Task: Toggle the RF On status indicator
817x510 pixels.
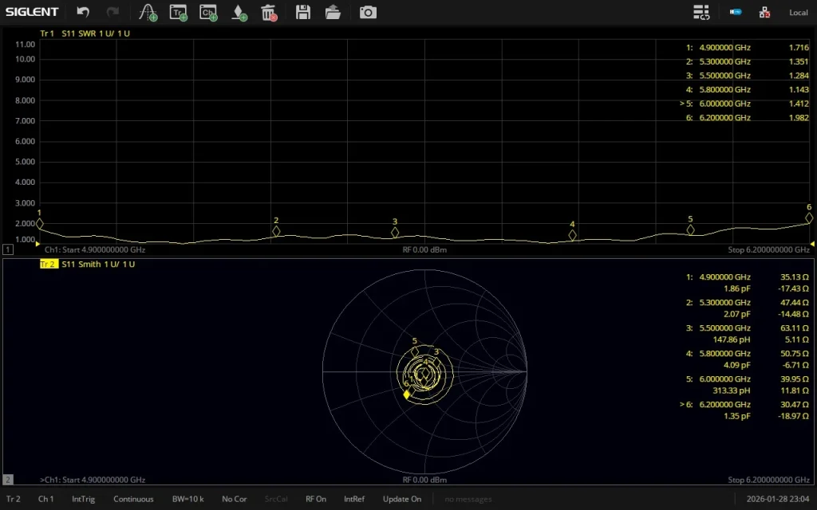Action: [x=316, y=499]
